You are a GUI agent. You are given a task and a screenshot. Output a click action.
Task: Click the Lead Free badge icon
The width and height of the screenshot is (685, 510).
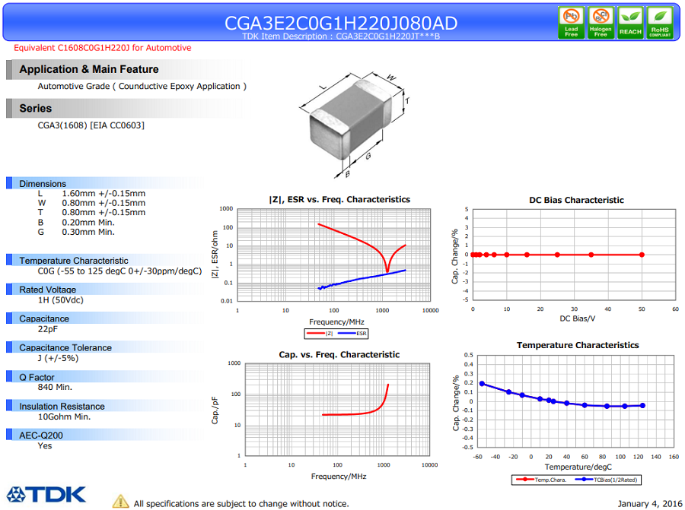pos(571,23)
